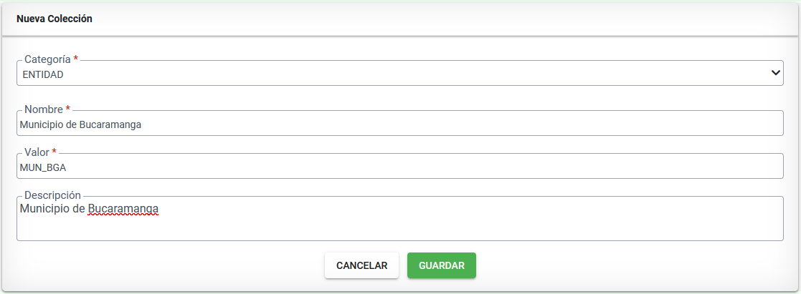Expand the Categoría dropdown arrow
The width and height of the screenshot is (801, 294).
point(775,73)
